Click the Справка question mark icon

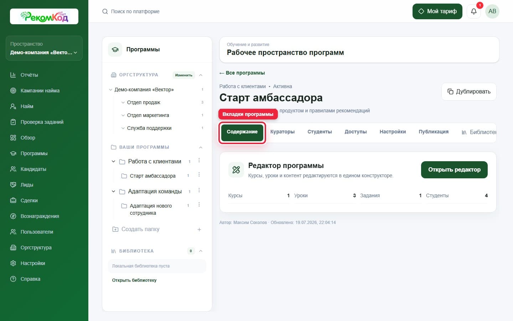pos(13,279)
